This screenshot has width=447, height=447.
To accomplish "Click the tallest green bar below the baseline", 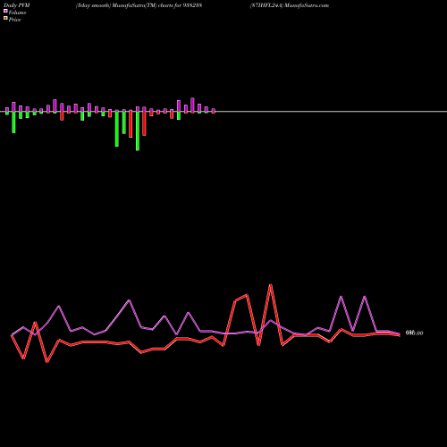I will coord(138,131).
